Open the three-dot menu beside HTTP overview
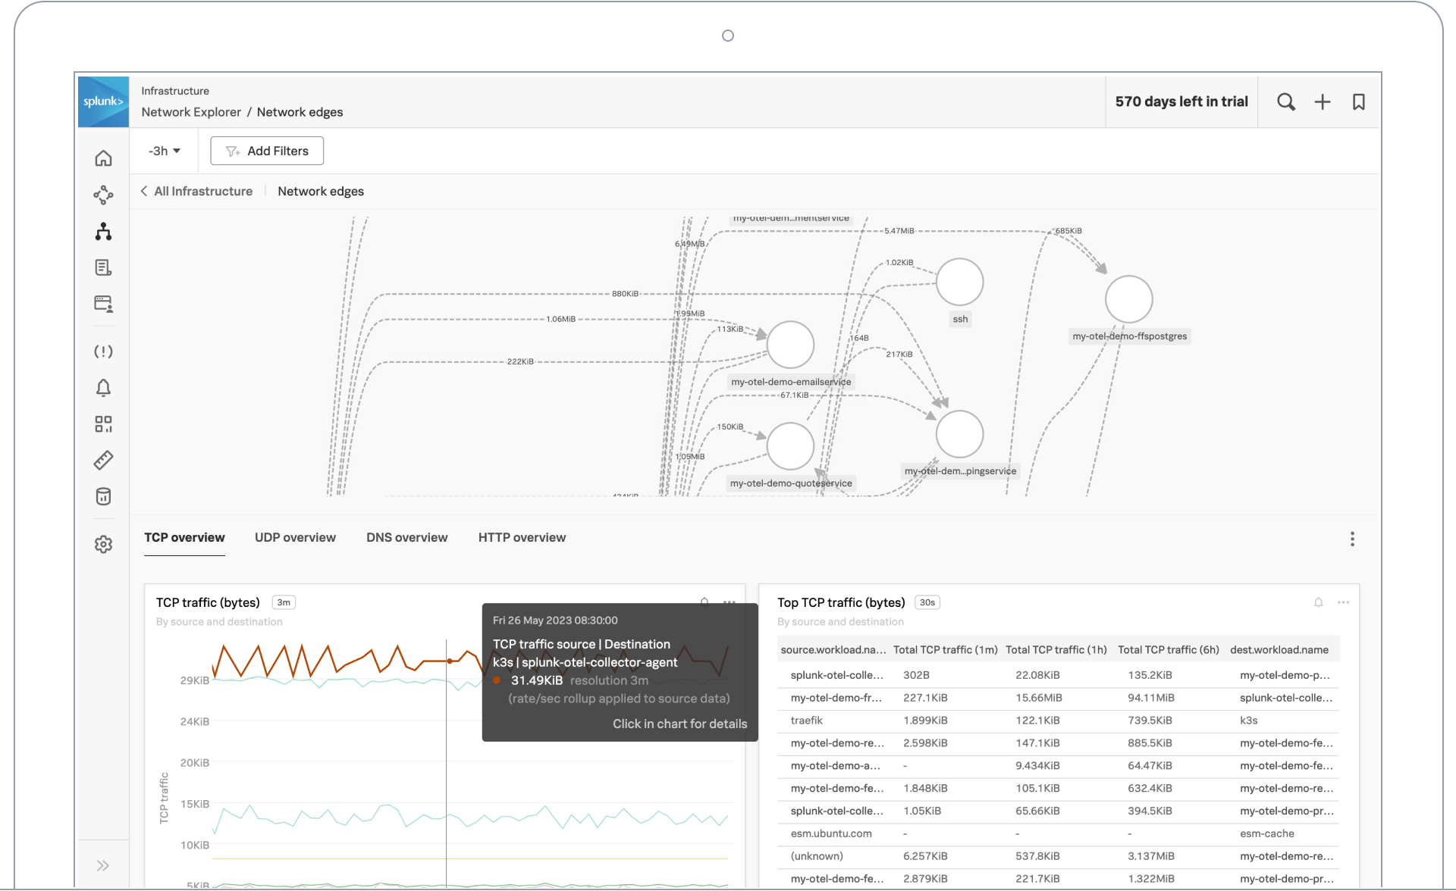The image size is (1456, 891). pos(1352,539)
